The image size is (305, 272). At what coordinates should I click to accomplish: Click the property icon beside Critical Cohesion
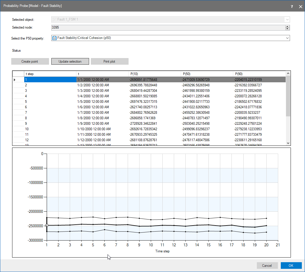click(54, 38)
